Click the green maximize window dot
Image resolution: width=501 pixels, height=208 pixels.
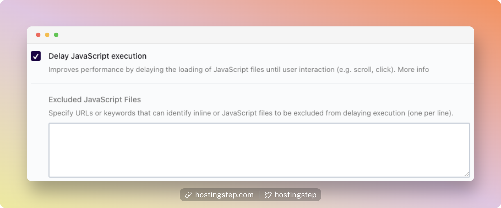coord(56,35)
